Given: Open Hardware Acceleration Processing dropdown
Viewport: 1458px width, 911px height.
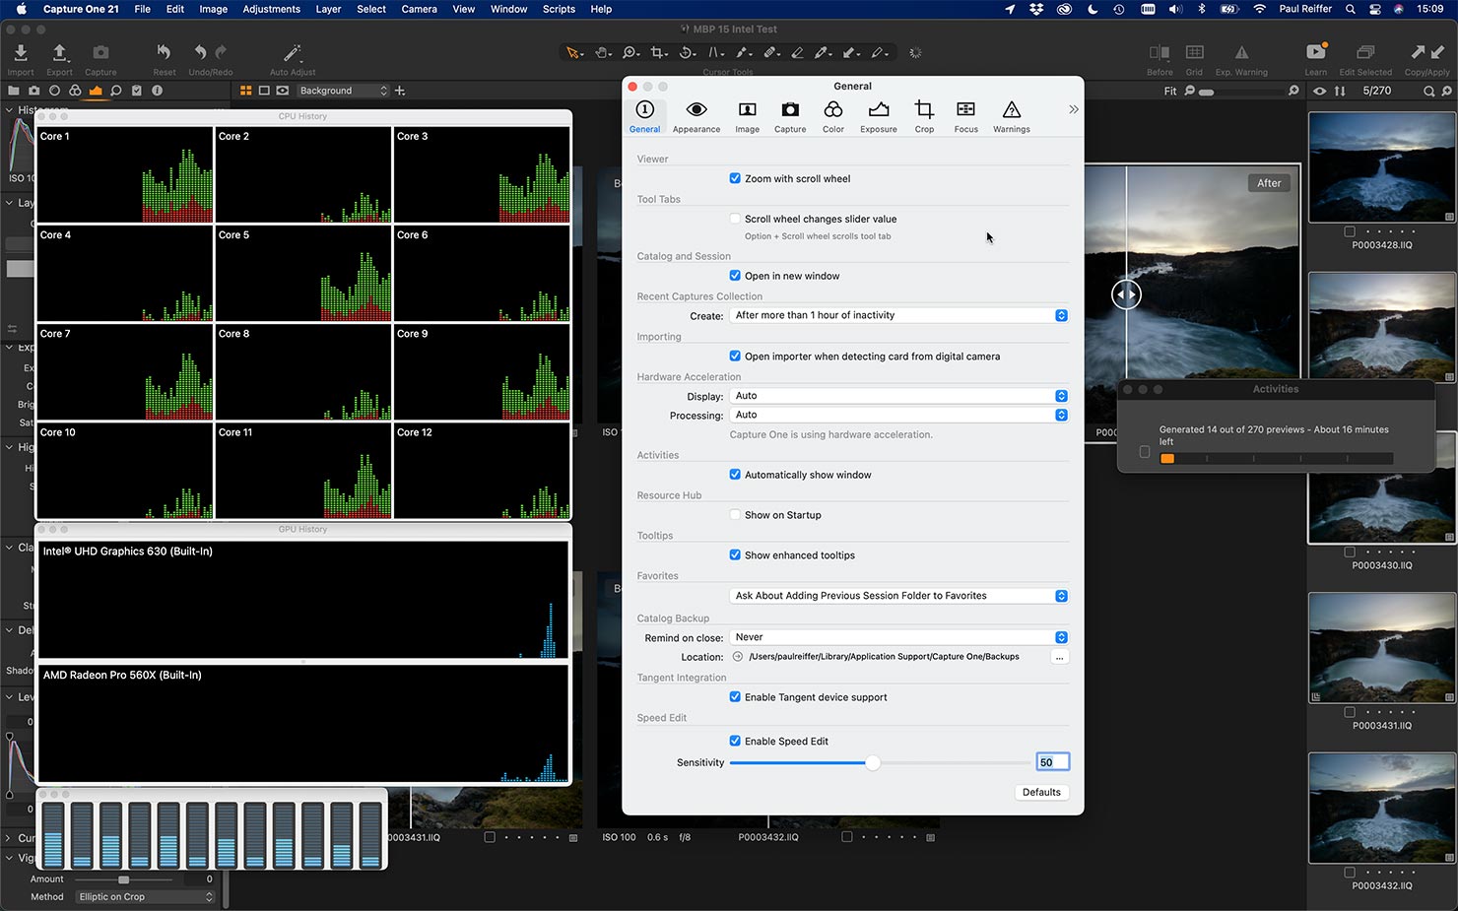Looking at the screenshot, I should pyautogui.click(x=898, y=415).
